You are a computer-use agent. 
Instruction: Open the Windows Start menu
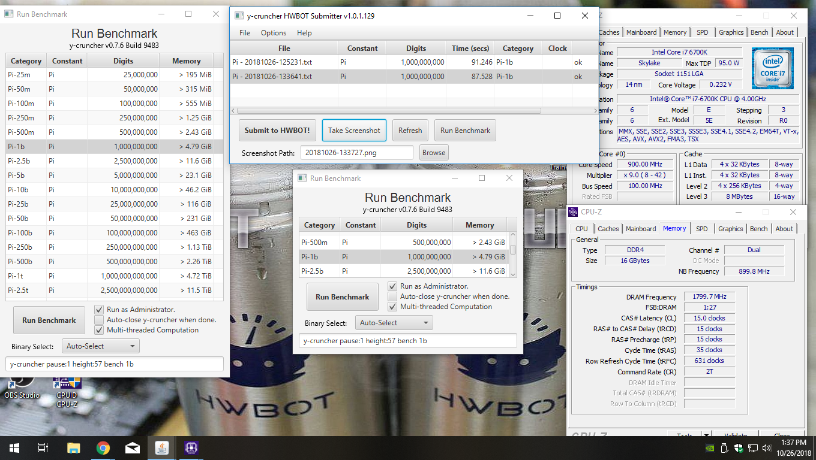[14, 447]
